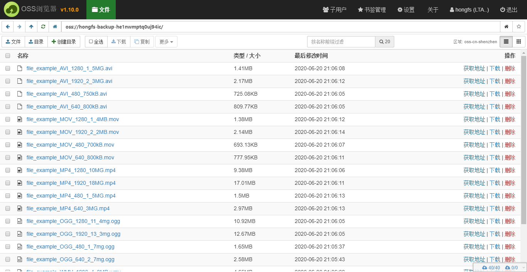Screen dimensions: 527x272
Task: Get address for file_example_AVI_1280_1_5MG.avi
Action: [x=474, y=68]
